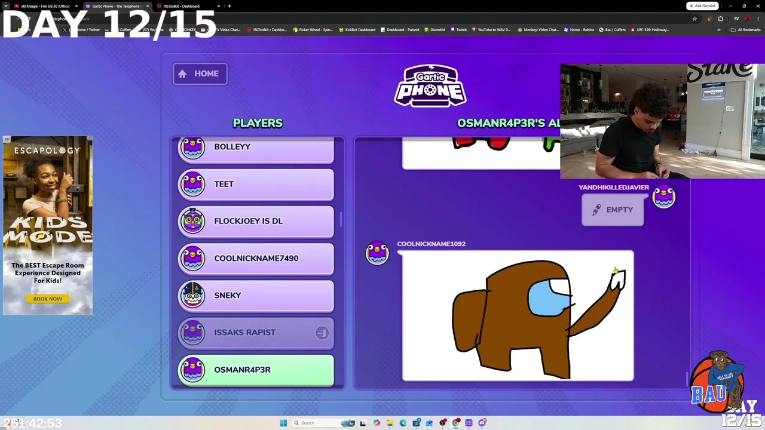The image size is (765, 430).
Task: Close the IRLToolkit Dashboard browser tab
Action: click(219, 6)
